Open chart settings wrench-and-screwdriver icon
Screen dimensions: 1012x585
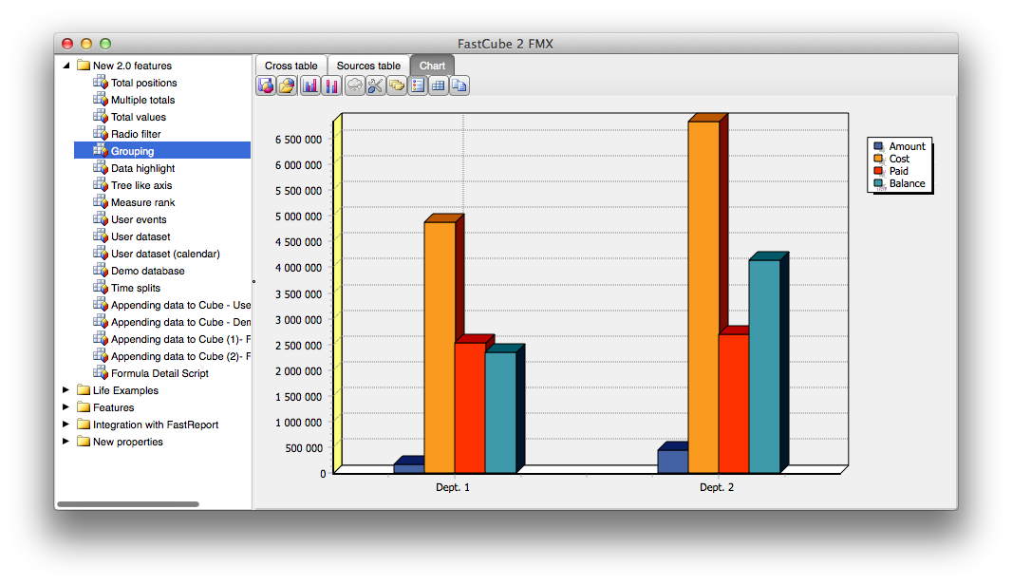376,85
